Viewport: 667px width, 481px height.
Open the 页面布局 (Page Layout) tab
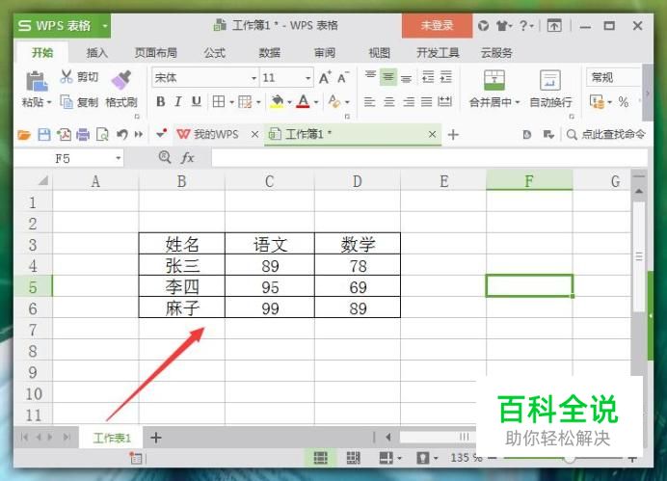(x=156, y=53)
